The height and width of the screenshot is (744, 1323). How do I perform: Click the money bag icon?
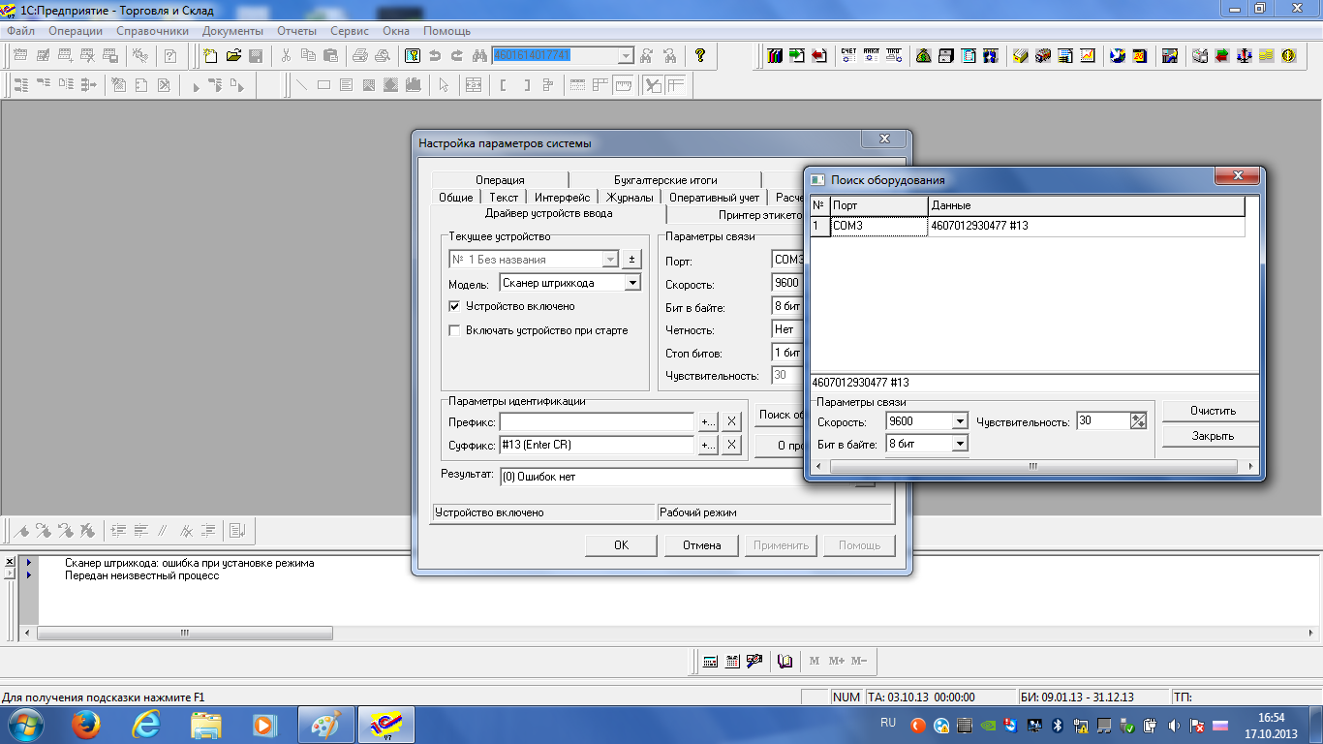(x=924, y=55)
